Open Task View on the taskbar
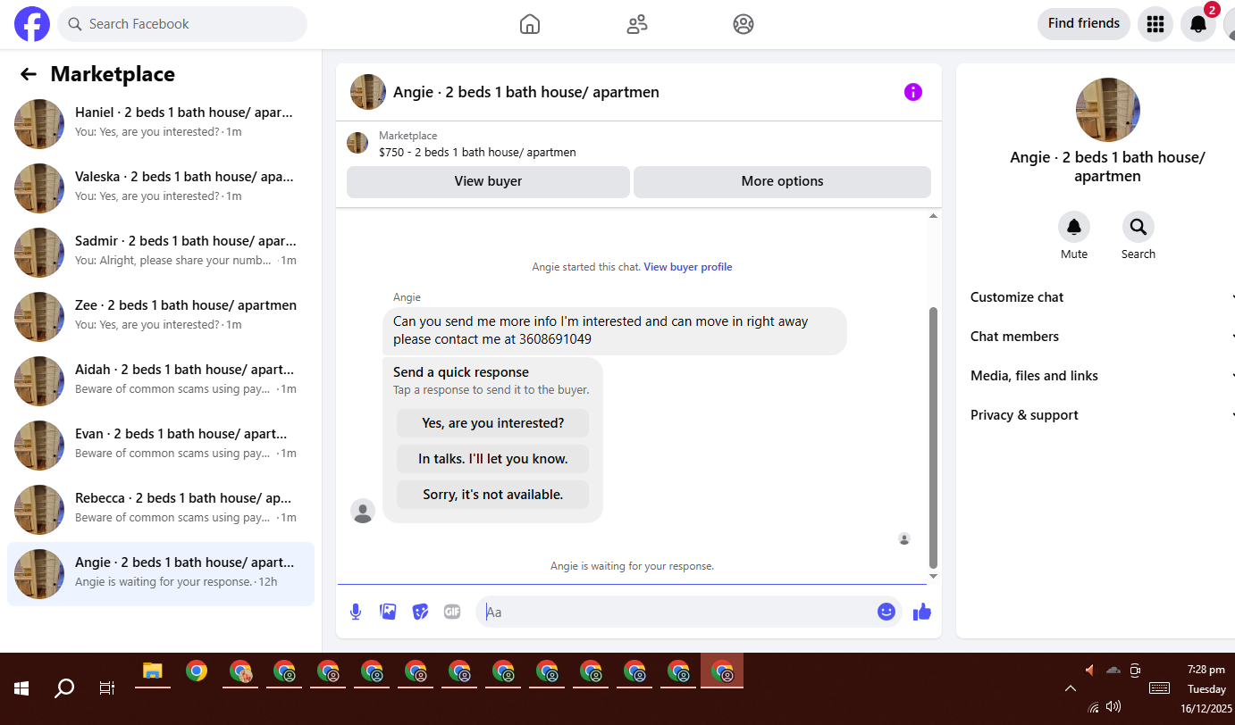The height and width of the screenshot is (725, 1235). coord(107,688)
